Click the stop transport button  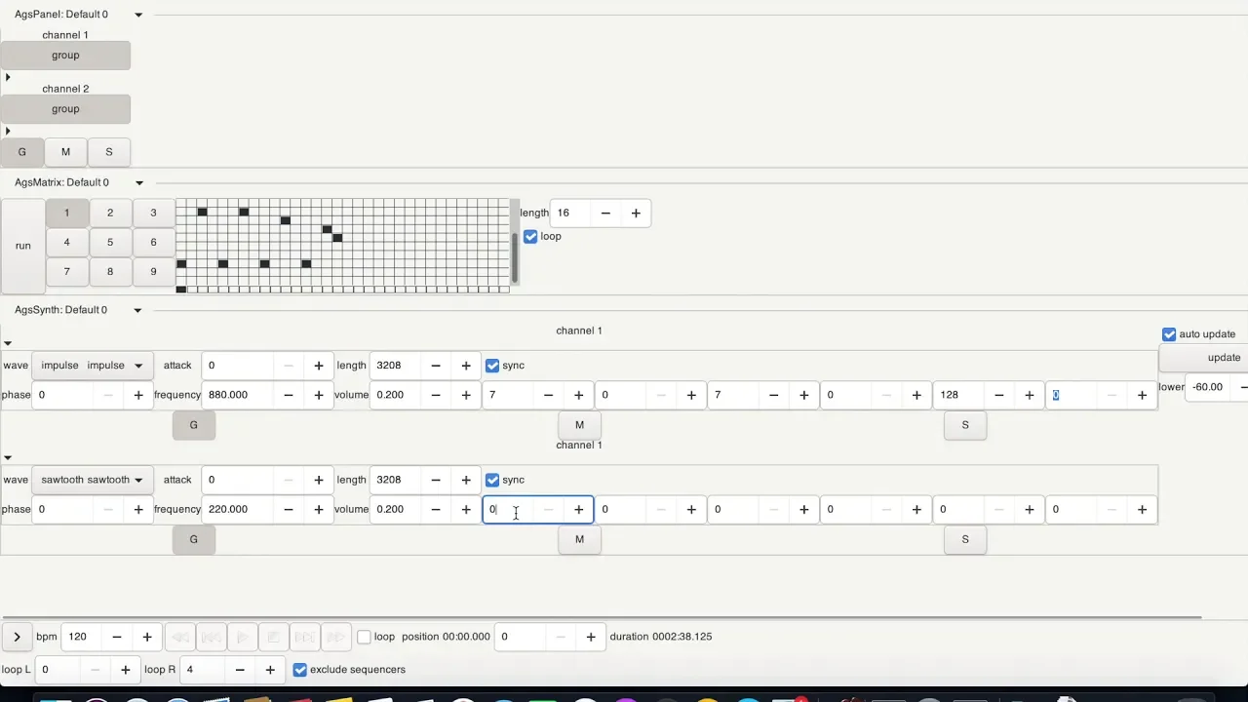pyautogui.click(x=274, y=637)
